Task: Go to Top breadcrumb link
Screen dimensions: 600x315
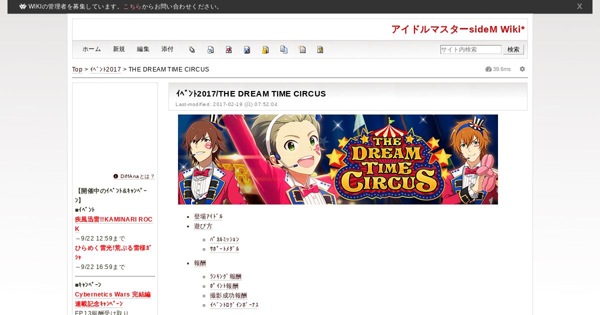Action: click(x=77, y=69)
